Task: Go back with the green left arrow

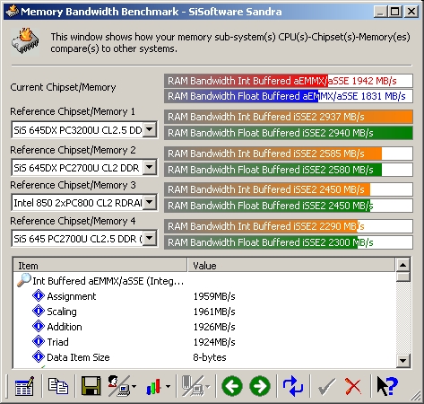Action: (232, 386)
